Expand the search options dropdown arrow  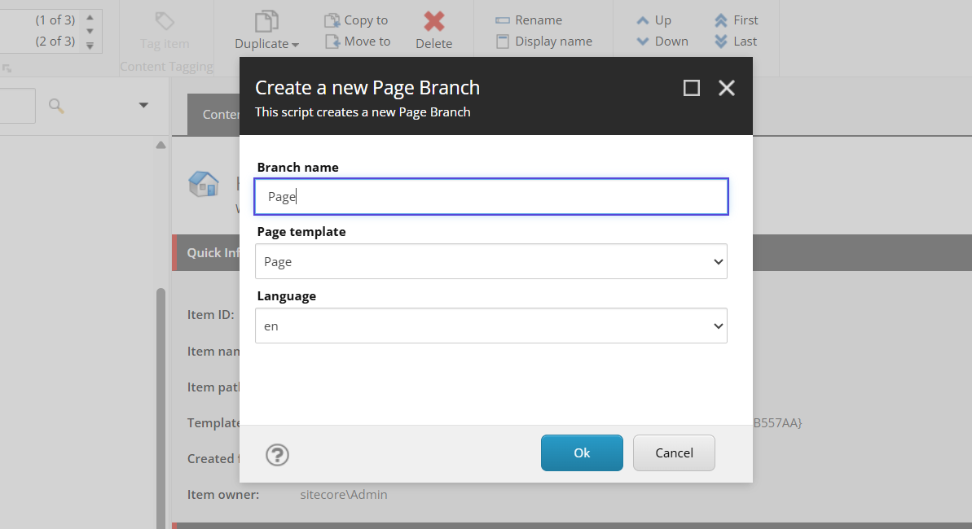[143, 105]
